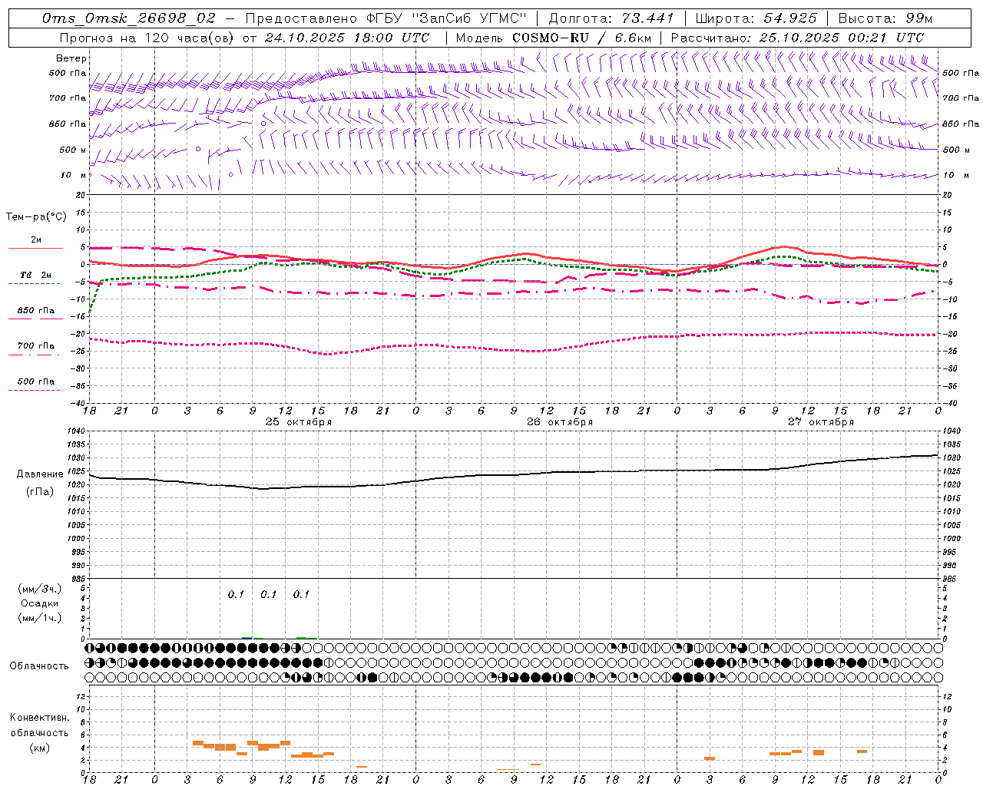Click the Ветер panel label
This screenshot has height=786, width=983.
71,58
